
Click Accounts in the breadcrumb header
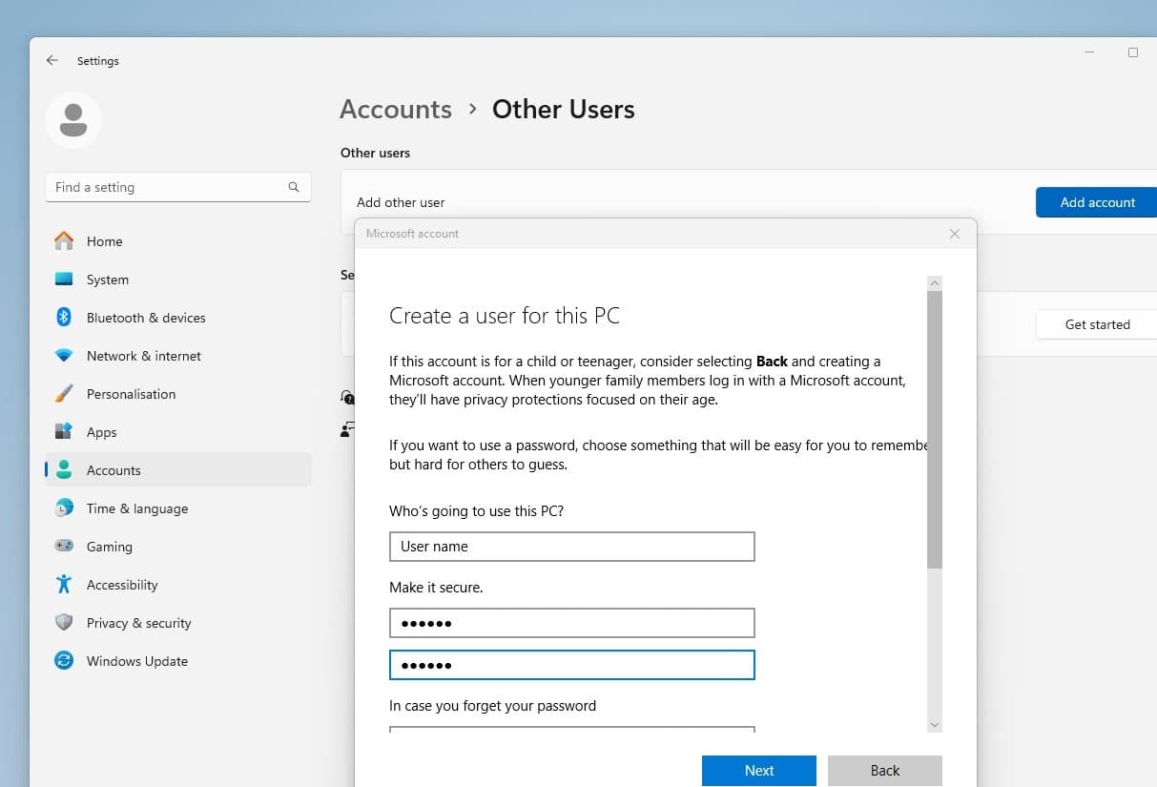point(396,110)
